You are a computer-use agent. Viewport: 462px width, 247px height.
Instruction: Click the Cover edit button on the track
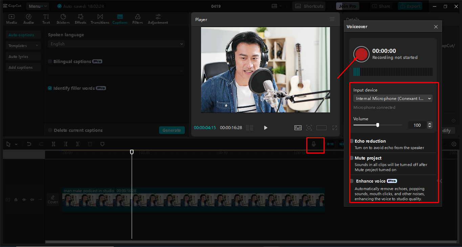[x=53, y=199]
